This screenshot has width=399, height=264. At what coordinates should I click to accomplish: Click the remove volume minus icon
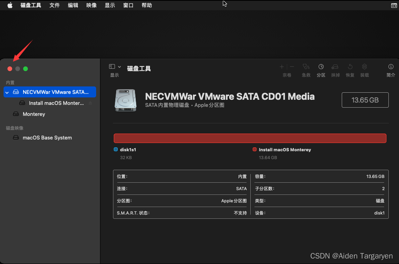tap(292, 67)
